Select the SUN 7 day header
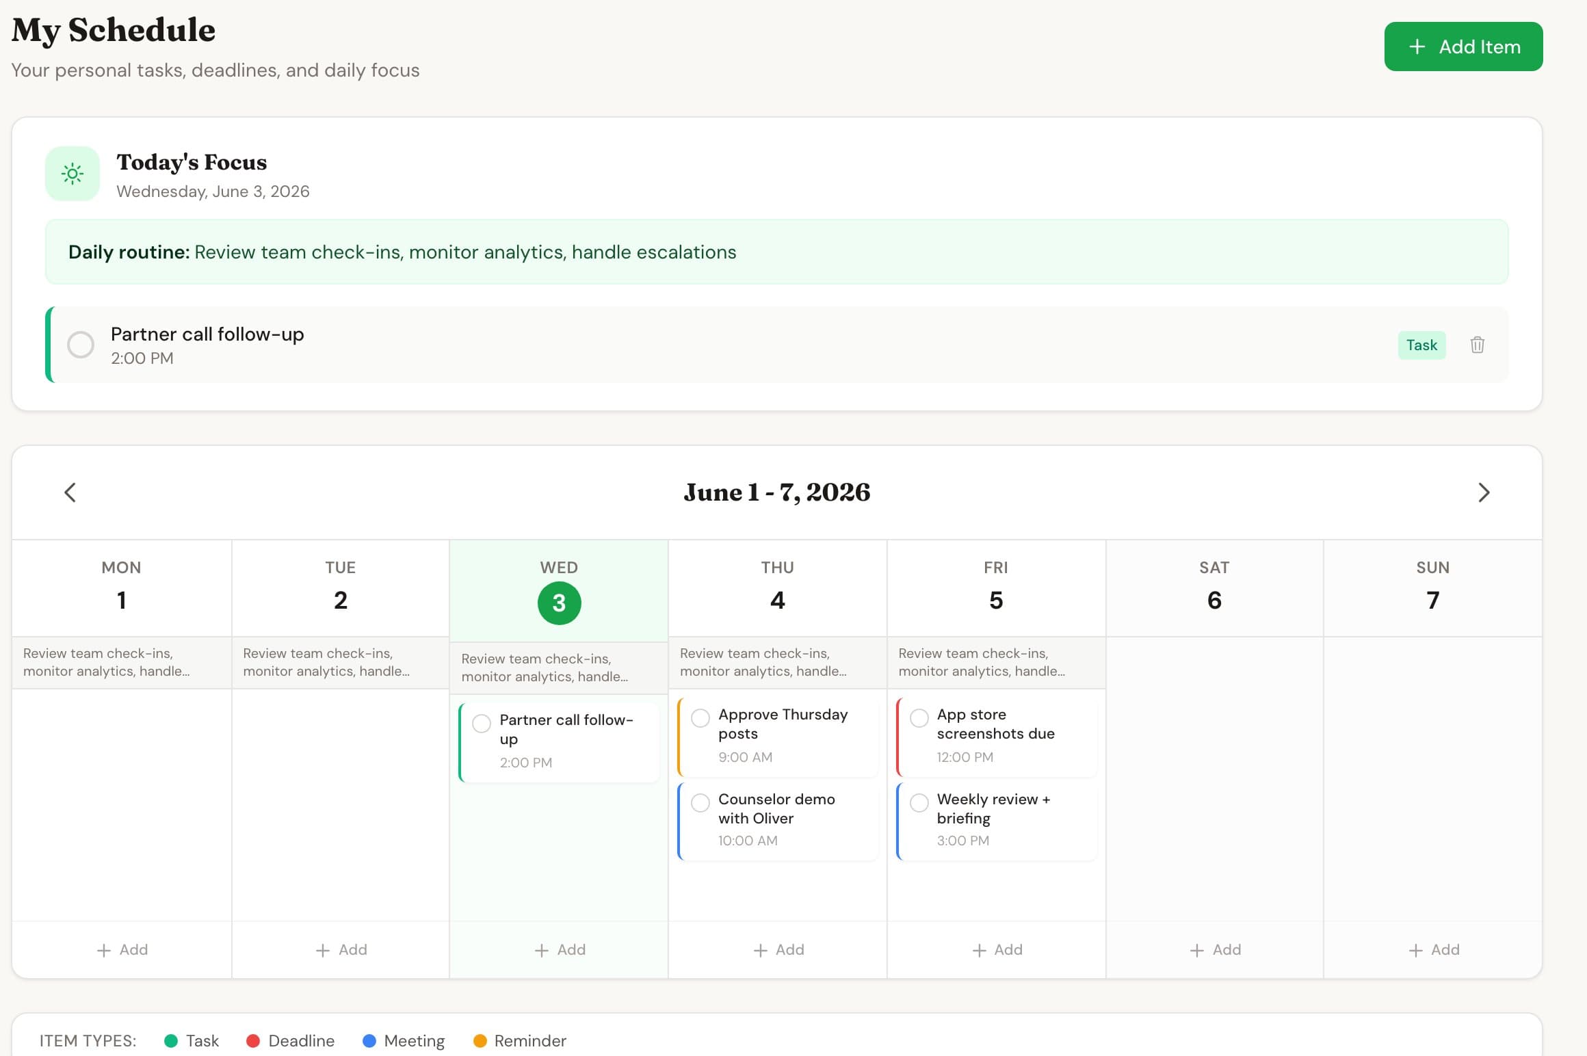1587x1056 pixels. coord(1433,588)
